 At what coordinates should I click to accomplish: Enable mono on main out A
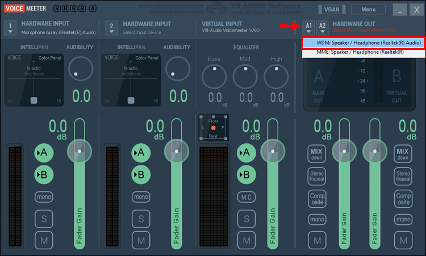[x=317, y=219]
